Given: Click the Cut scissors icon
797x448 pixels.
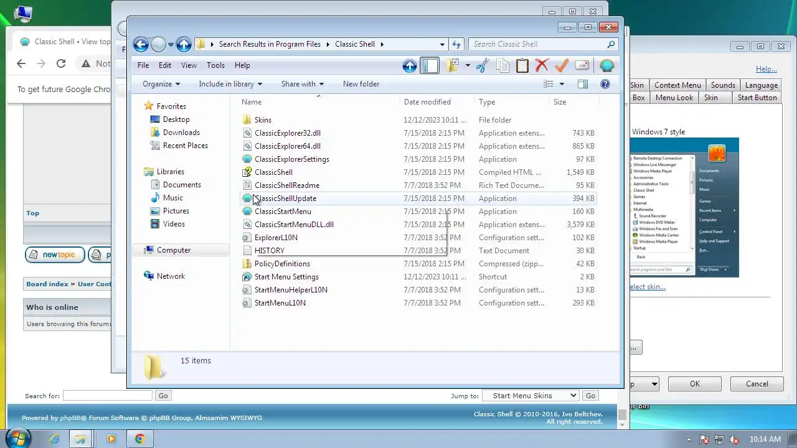Looking at the screenshot, I should [483, 65].
